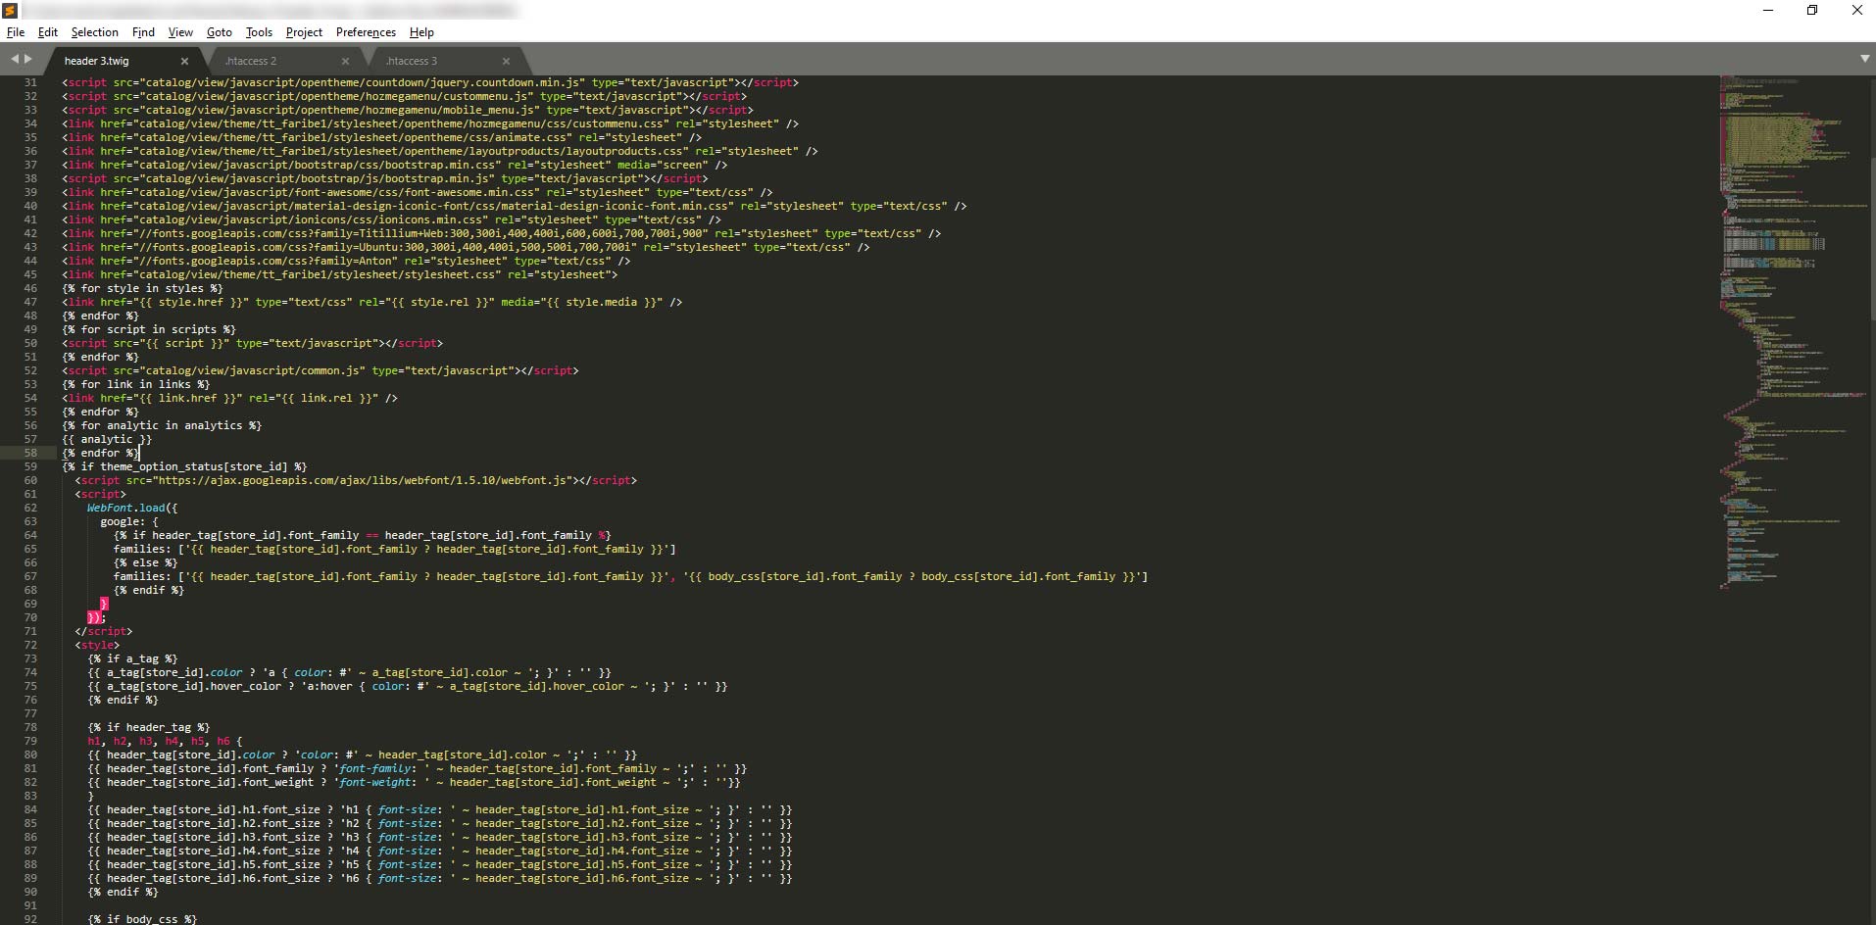
Task: Close the .htaccess 3 tab
Action: pyautogui.click(x=506, y=61)
